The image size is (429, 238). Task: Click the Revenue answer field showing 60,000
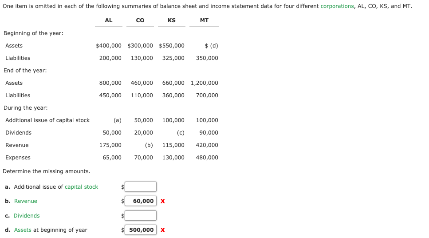pos(141,201)
